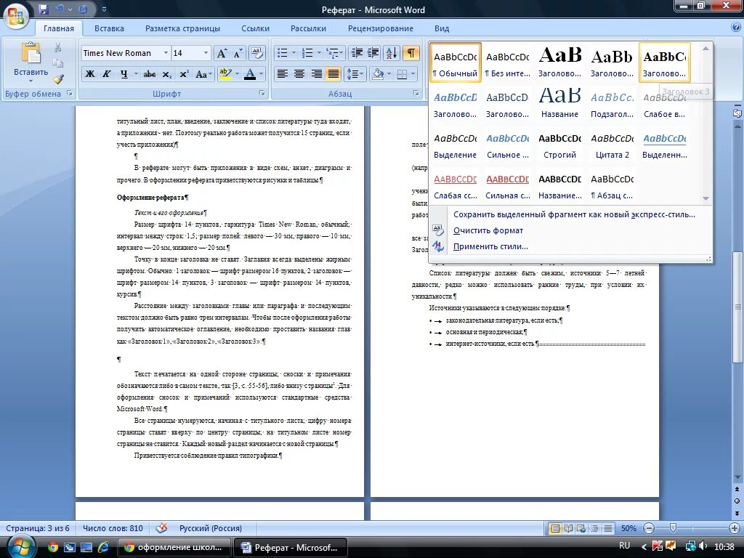This screenshot has width=744, height=558.
Task: Activate the Format Painter brush
Action: click(58, 78)
